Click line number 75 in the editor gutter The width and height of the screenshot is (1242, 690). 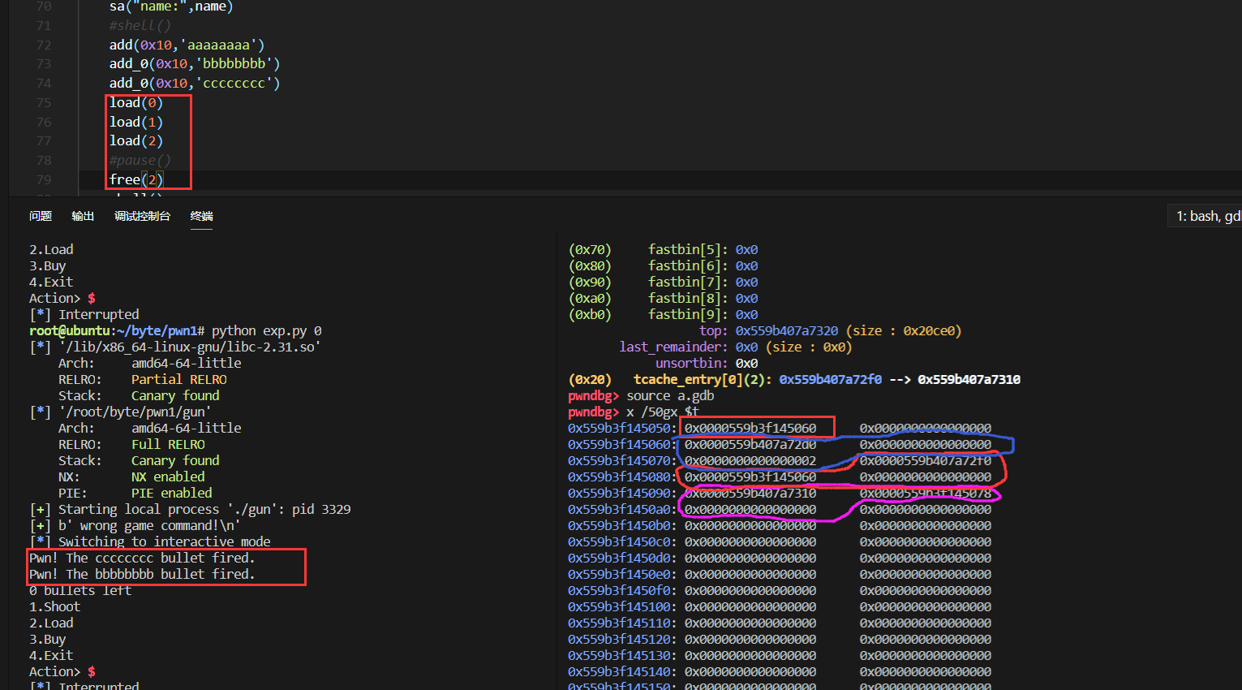click(44, 102)
